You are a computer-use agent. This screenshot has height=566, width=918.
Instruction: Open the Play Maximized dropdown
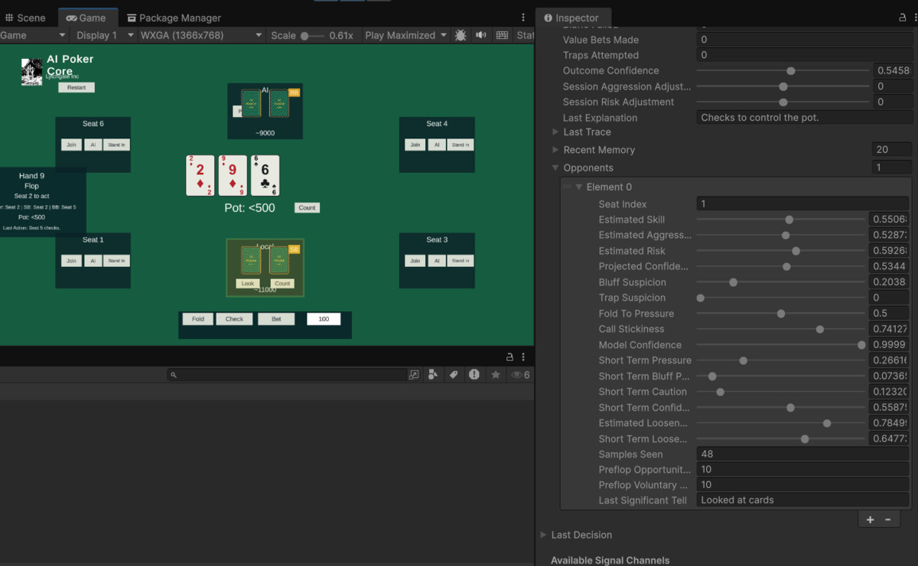(405, 35)
